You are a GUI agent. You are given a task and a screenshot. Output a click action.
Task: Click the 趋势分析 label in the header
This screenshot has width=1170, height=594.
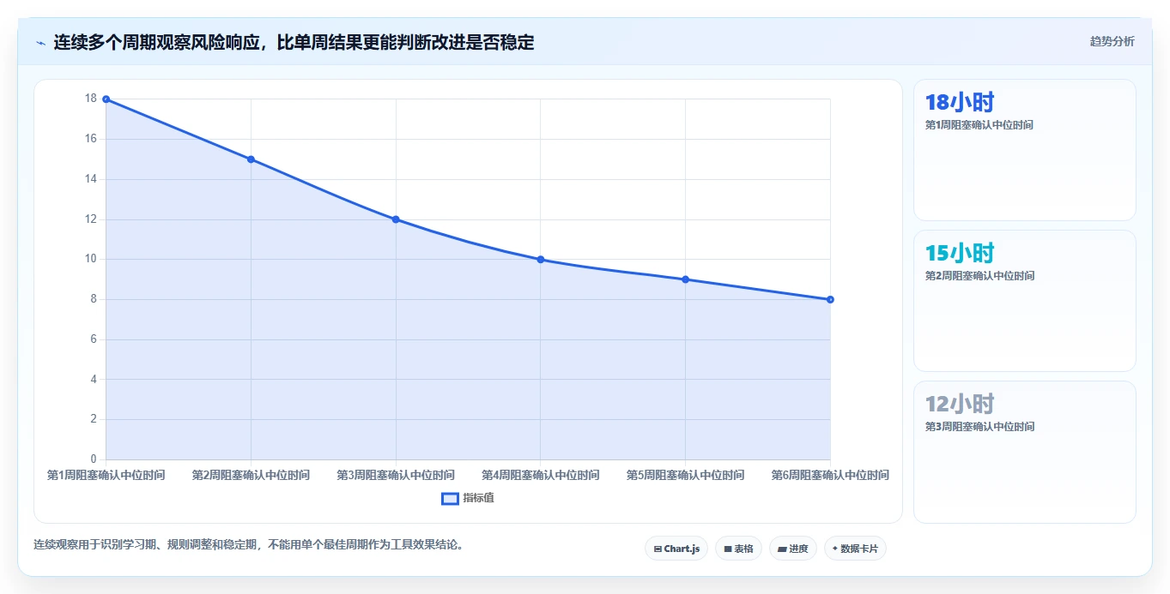point(1112,42)
